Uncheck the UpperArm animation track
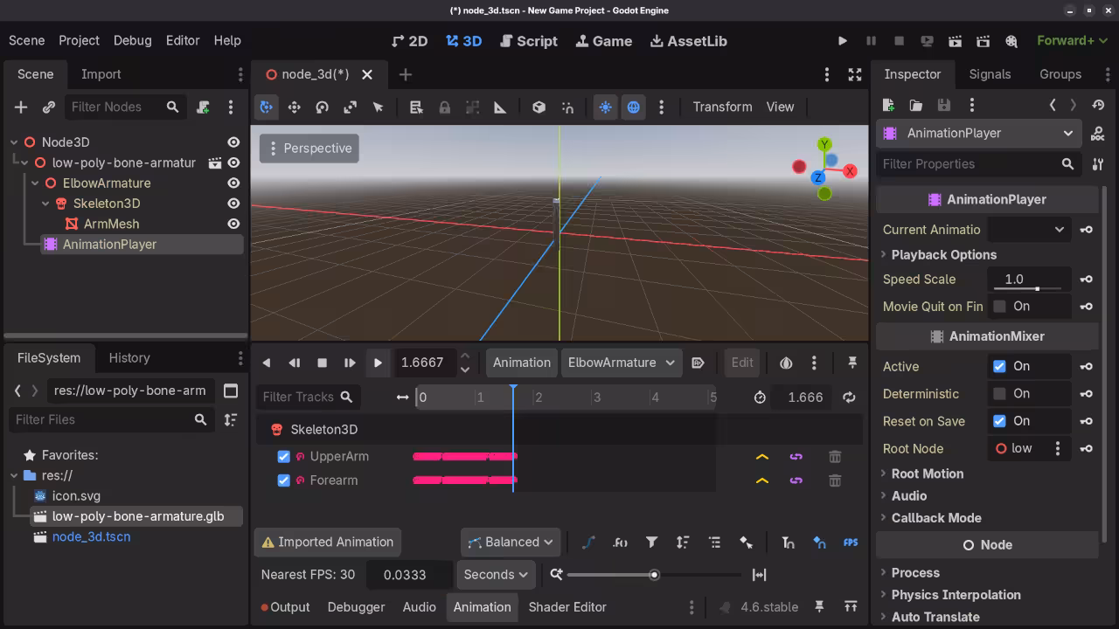1119x629 pixels. (x=283, y=456)
